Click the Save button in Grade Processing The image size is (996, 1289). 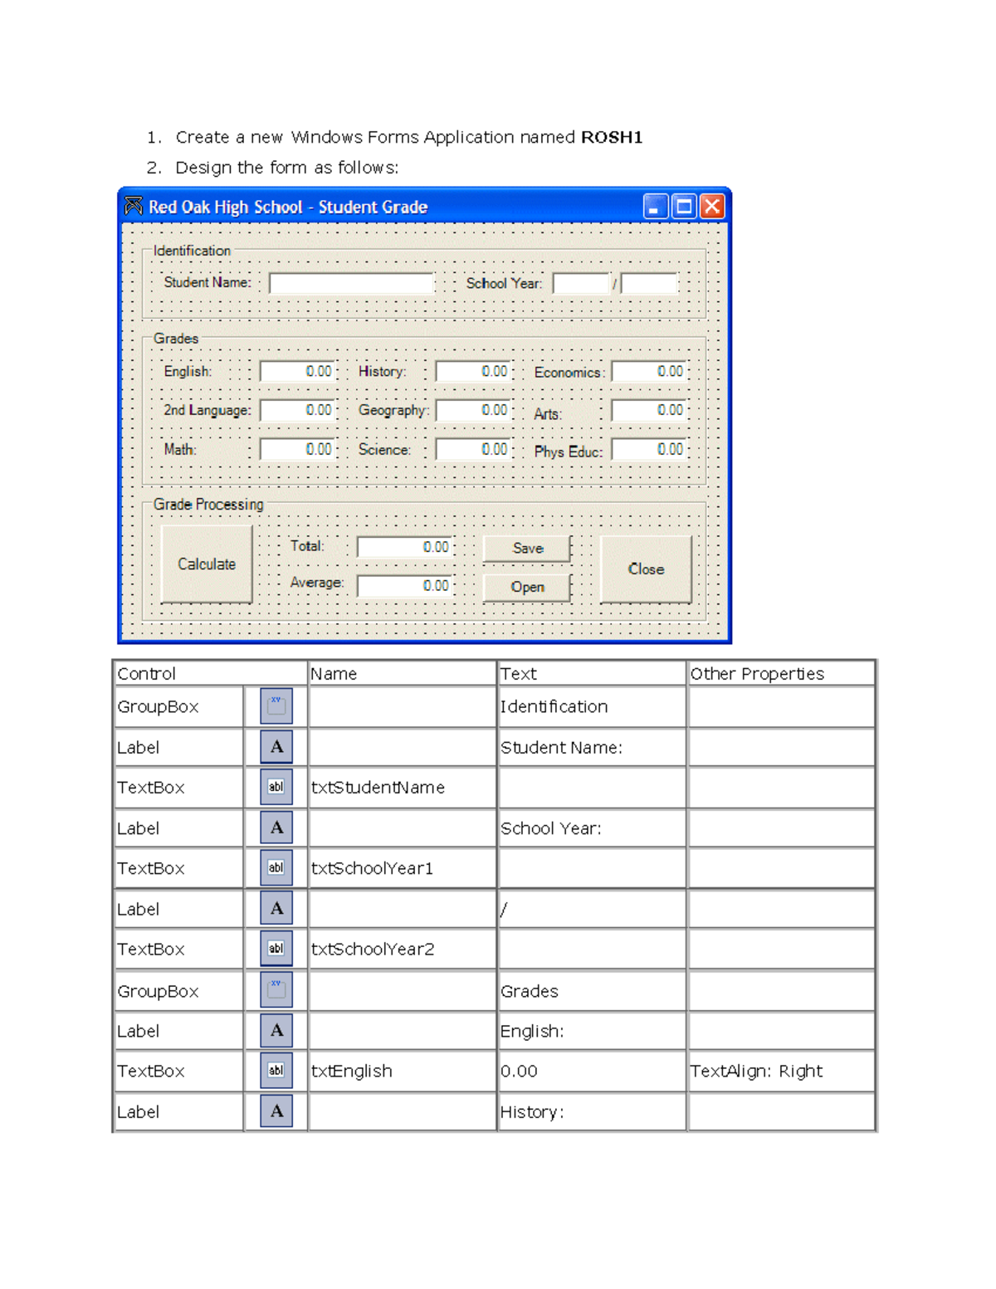pyautogui.click(x=525, y=548)
